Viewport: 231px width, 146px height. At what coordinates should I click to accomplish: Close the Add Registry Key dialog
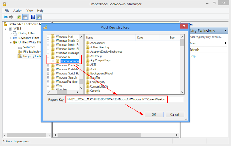tap(184, 26)
